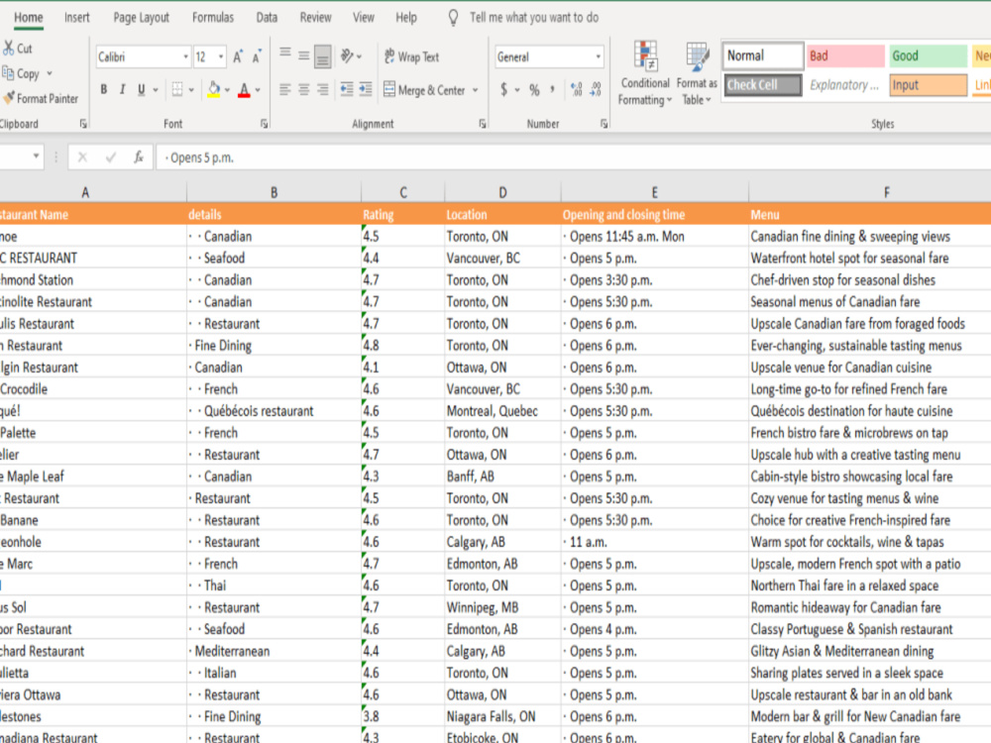Switch to the Review tab

point(315,18)
